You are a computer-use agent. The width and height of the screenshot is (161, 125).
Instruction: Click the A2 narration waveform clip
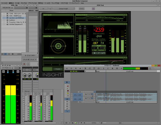click(126, 99)
